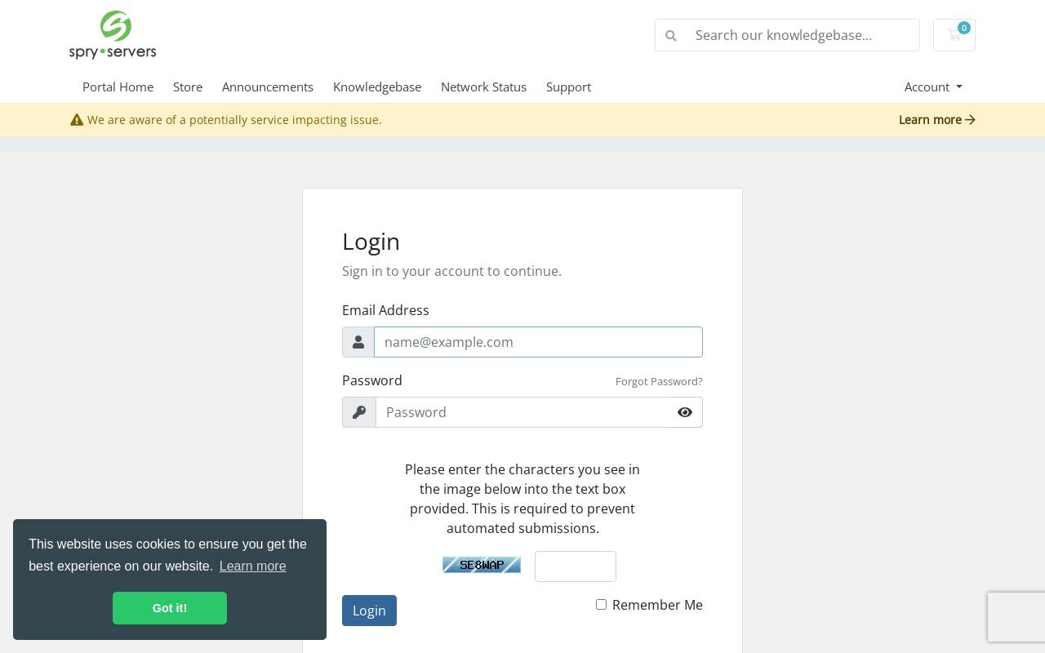
Task: Click the knowledgebase search field
Action: point(803,35)
